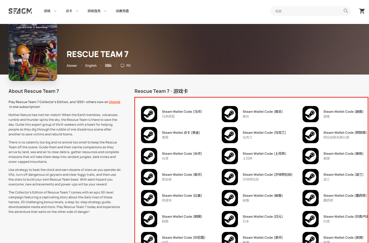Open Steam Wallet Code (台币) link
Image resolution: width=369 pixels, height=243 pixels.
point(182,154)
